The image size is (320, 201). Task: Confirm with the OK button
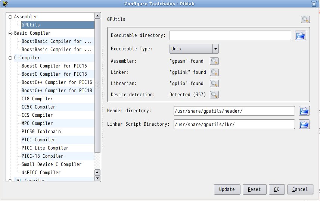coord(277,189)
